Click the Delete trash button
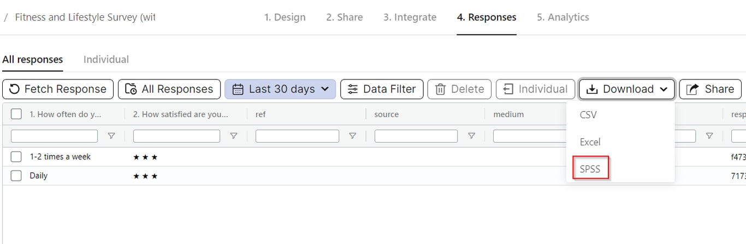The image size is (746, 244). point(459,89)
